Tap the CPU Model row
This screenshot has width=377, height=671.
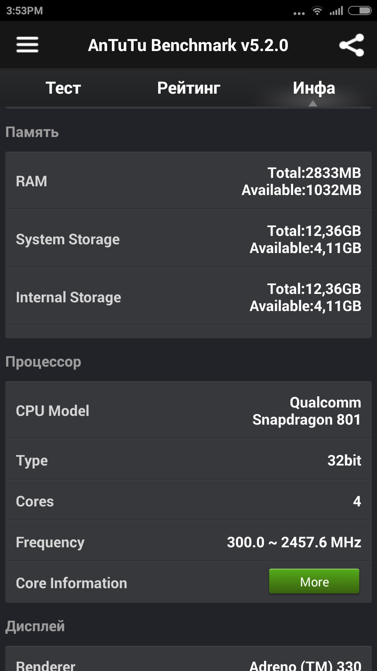188,411
